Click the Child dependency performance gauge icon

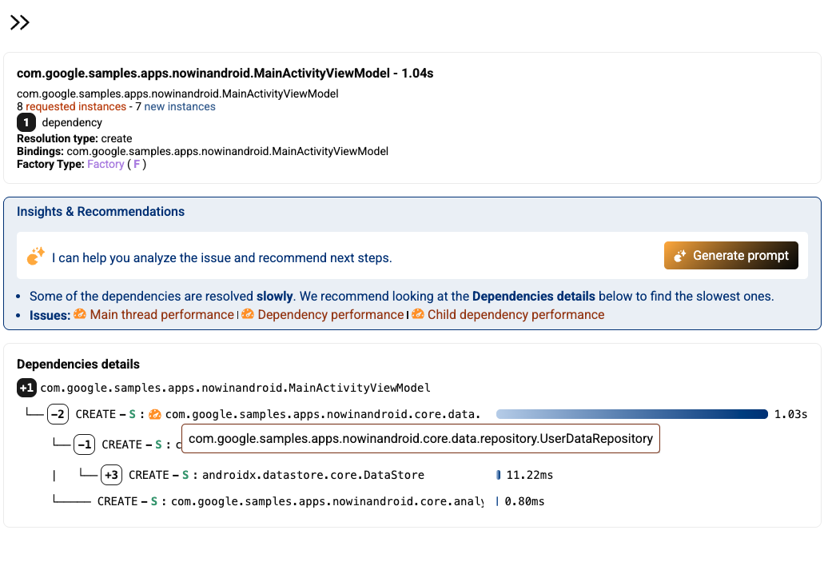[417, 315]
